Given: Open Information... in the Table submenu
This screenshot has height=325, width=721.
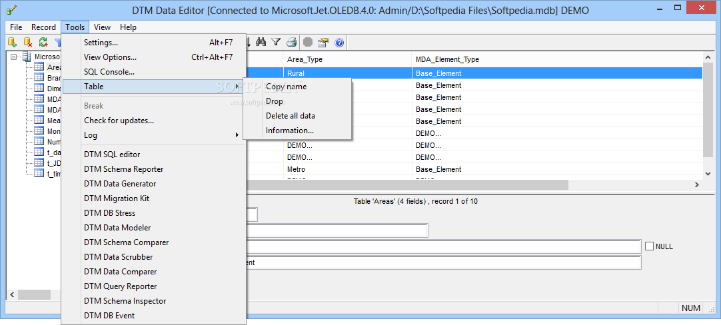Looking at the screenshot, I should 297,131.
